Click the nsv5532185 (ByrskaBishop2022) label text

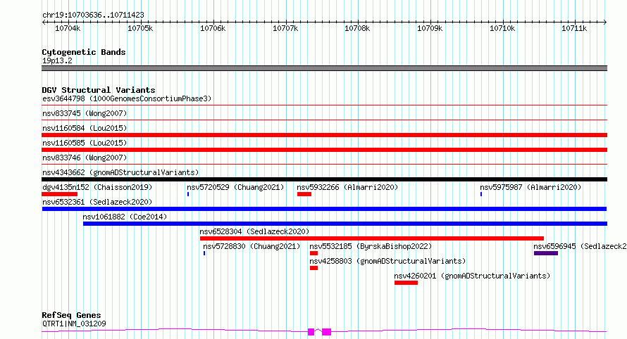click(371, 246)
